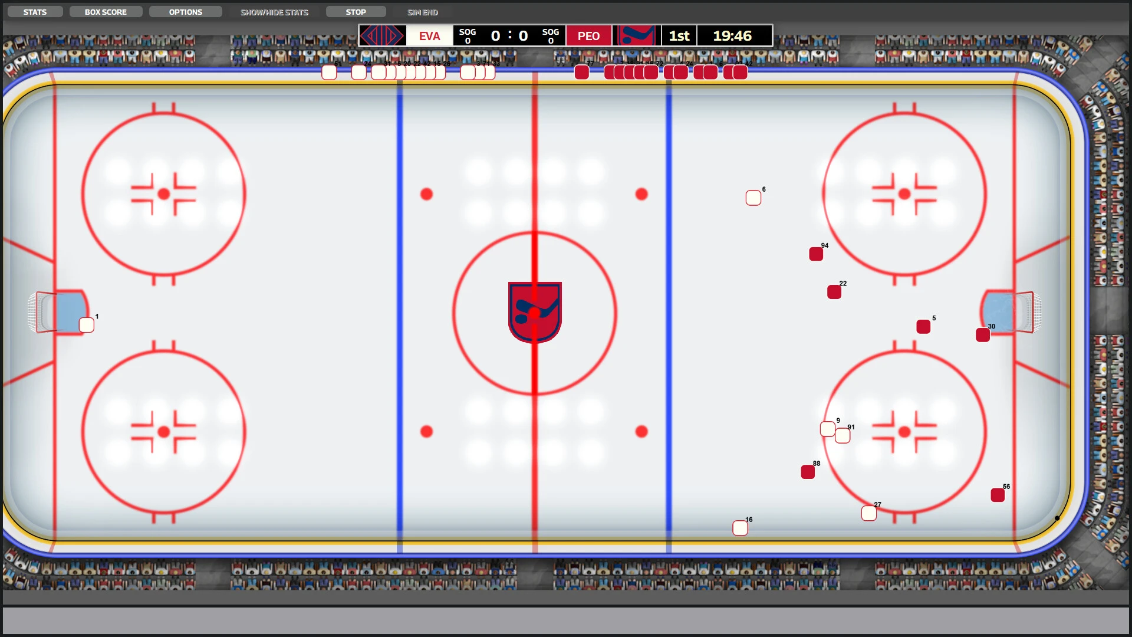This screenshot has width=1132, height=637.
Task: Click the EVA team logo on the scoreboard
Action: coord(381,35)
